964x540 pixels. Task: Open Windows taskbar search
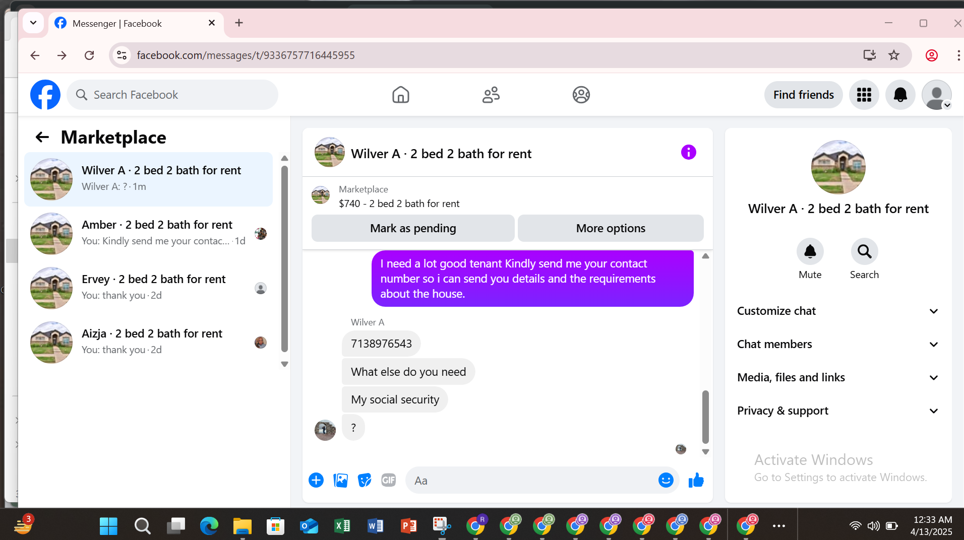coord(143,526)
